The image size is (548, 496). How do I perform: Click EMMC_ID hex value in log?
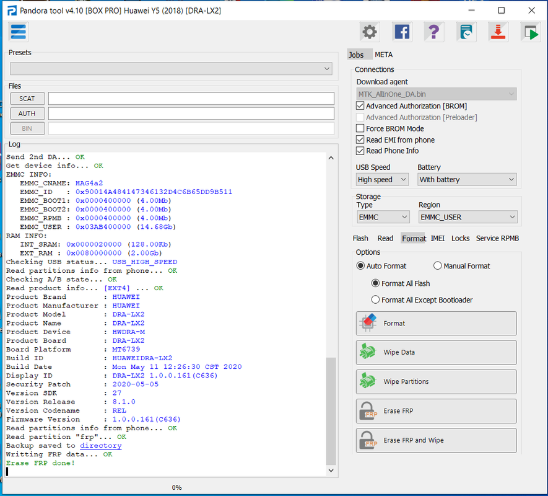tap(154, 192)
